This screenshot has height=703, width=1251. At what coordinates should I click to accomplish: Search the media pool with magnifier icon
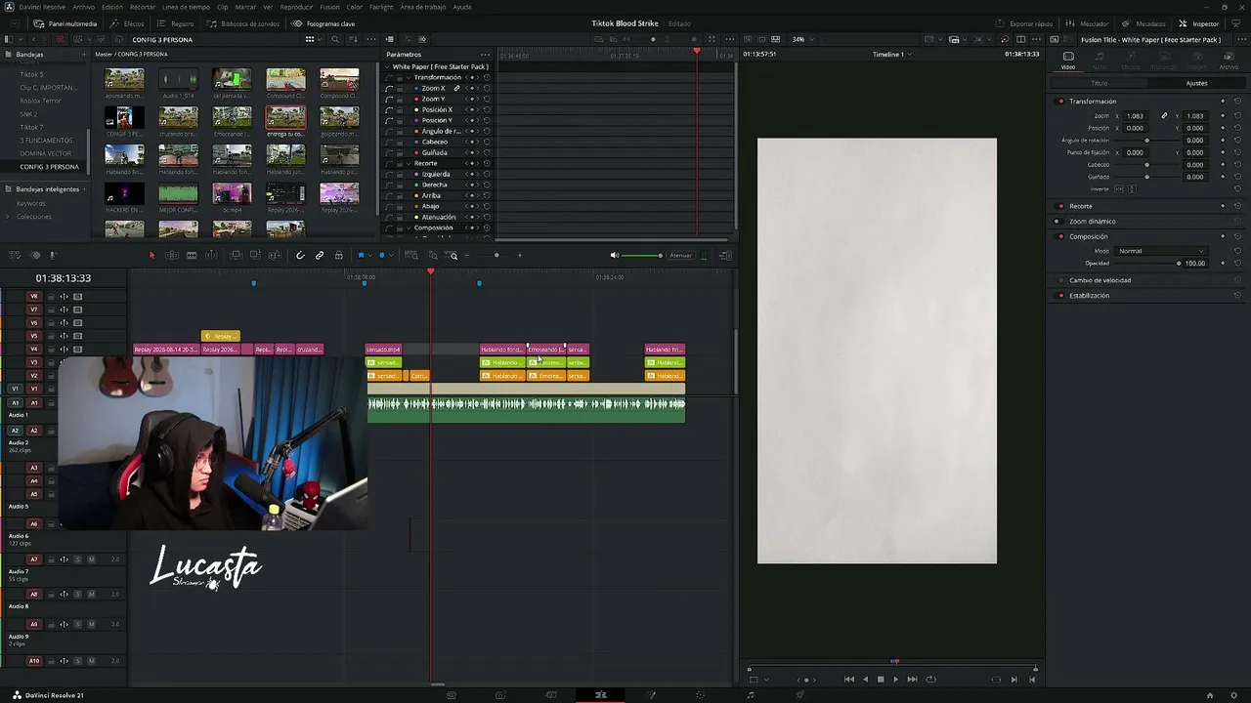[x=335, y=39]
